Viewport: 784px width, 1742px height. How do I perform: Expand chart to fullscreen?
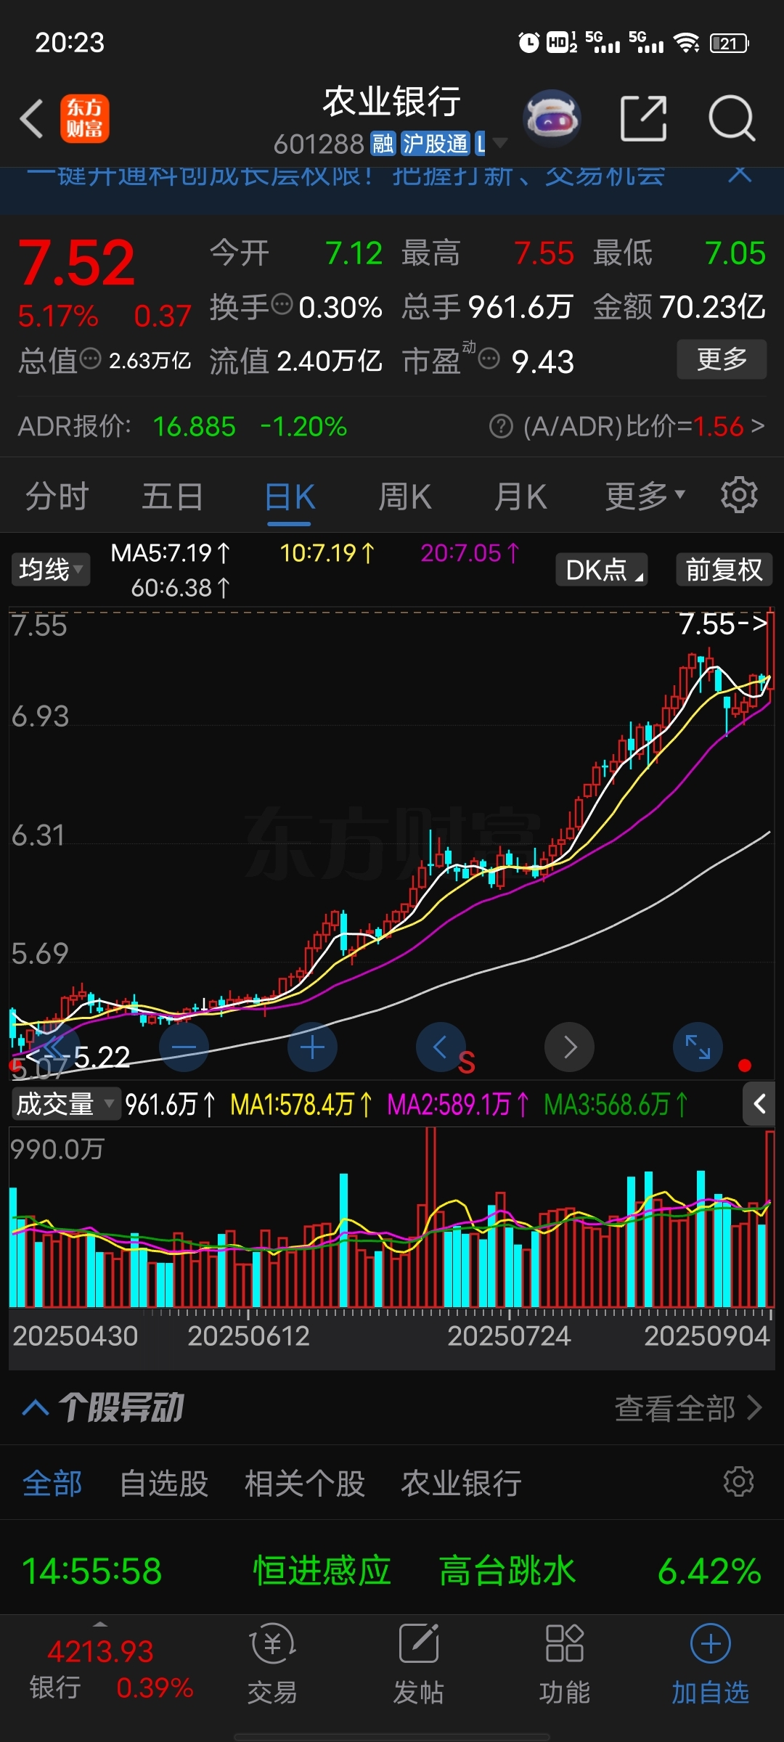(698, 1047)
